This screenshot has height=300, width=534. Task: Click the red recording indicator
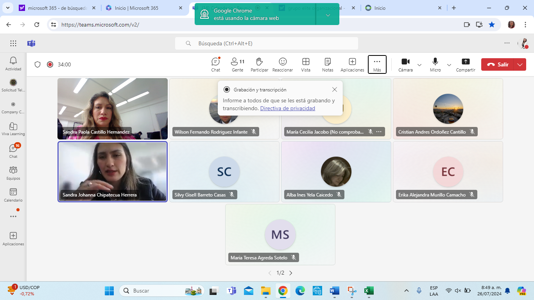(50, 64)
